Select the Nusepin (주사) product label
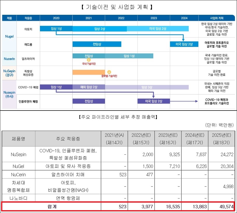The image size is (237, 213). pyautogui.click(x=9, y=94)
